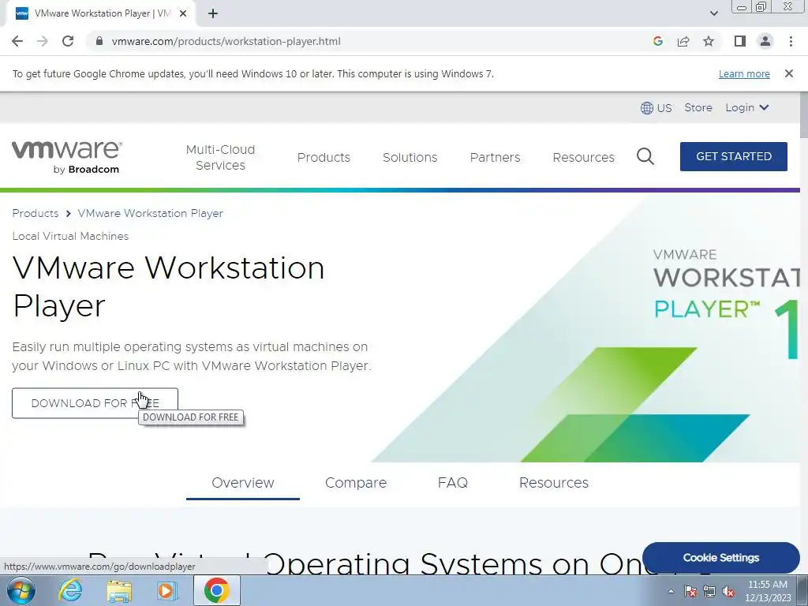Open the Solutions navigation menu
Viewport: 808px width, 606px height.
(x=410, y=157)
